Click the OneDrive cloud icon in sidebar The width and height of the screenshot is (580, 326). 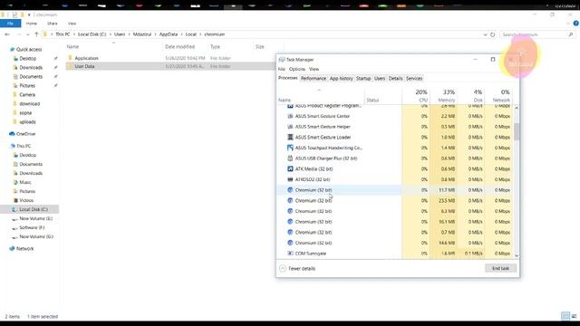pos(12,134)
